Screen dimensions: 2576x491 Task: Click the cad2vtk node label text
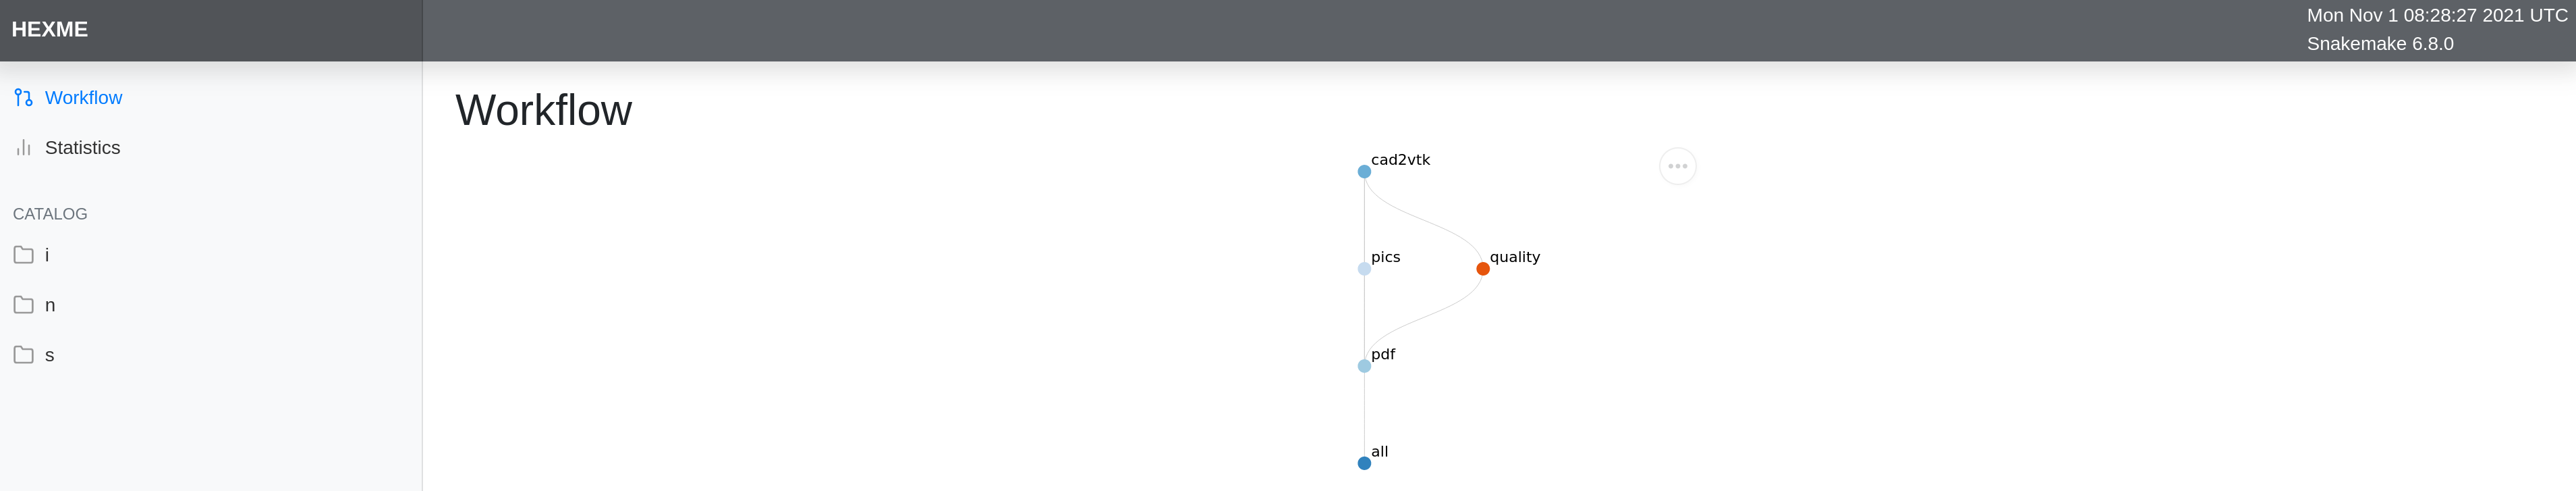[x=1400, y=160]
